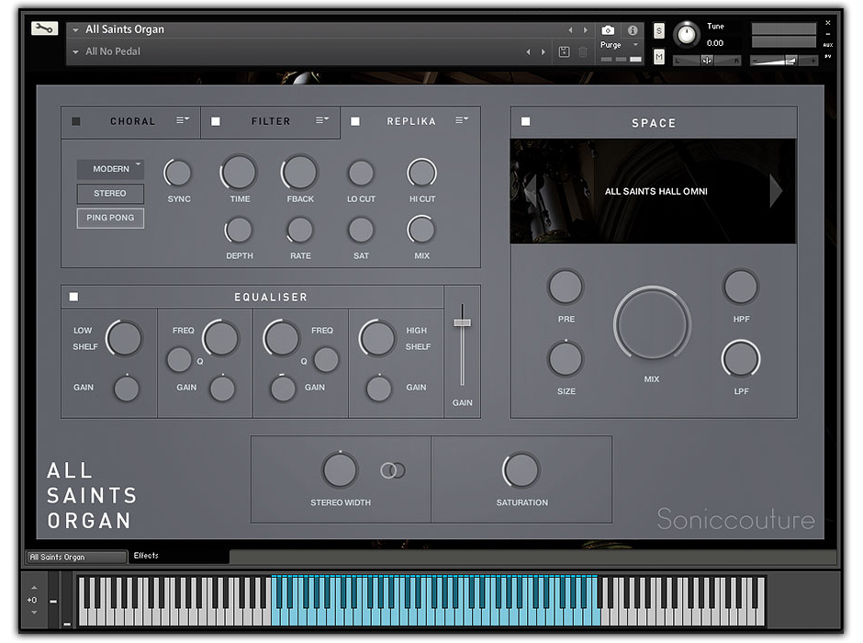Click the Replika Depth knob

pyautogui.click(x=239, y=231)
